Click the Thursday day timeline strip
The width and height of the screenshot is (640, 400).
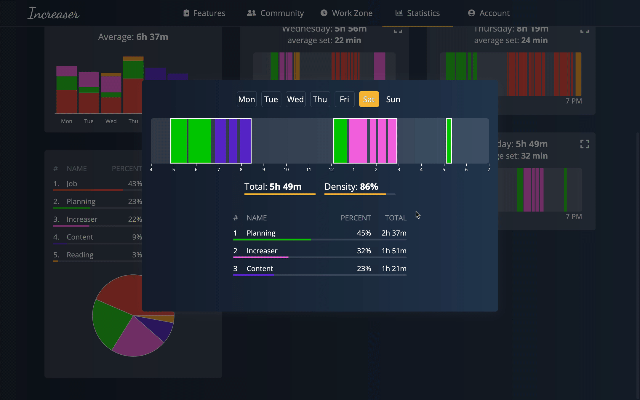[511, 66]
